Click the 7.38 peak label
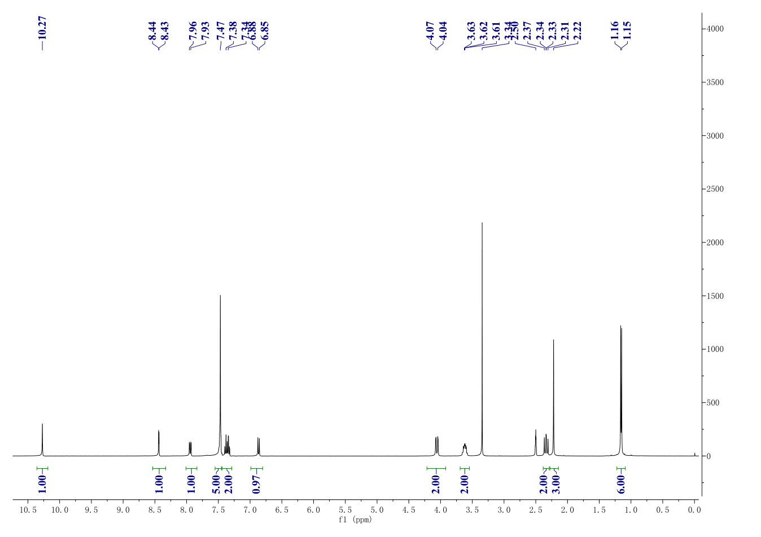The image size is (761, 537). [233, 30]
